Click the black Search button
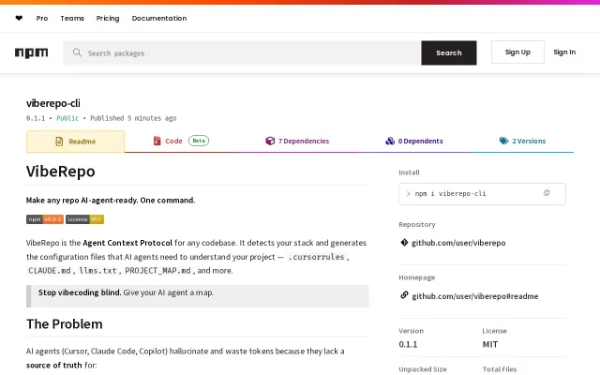600x375 pixels. coord(449,52)
